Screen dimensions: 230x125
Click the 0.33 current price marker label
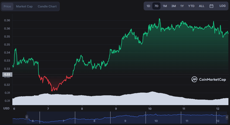click(x=7, y=75)
